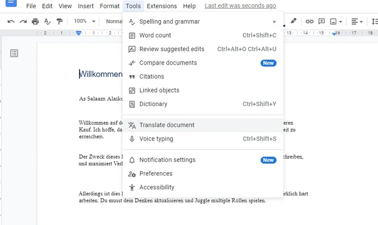Show document outline sidebar icon

click(14, 53)
